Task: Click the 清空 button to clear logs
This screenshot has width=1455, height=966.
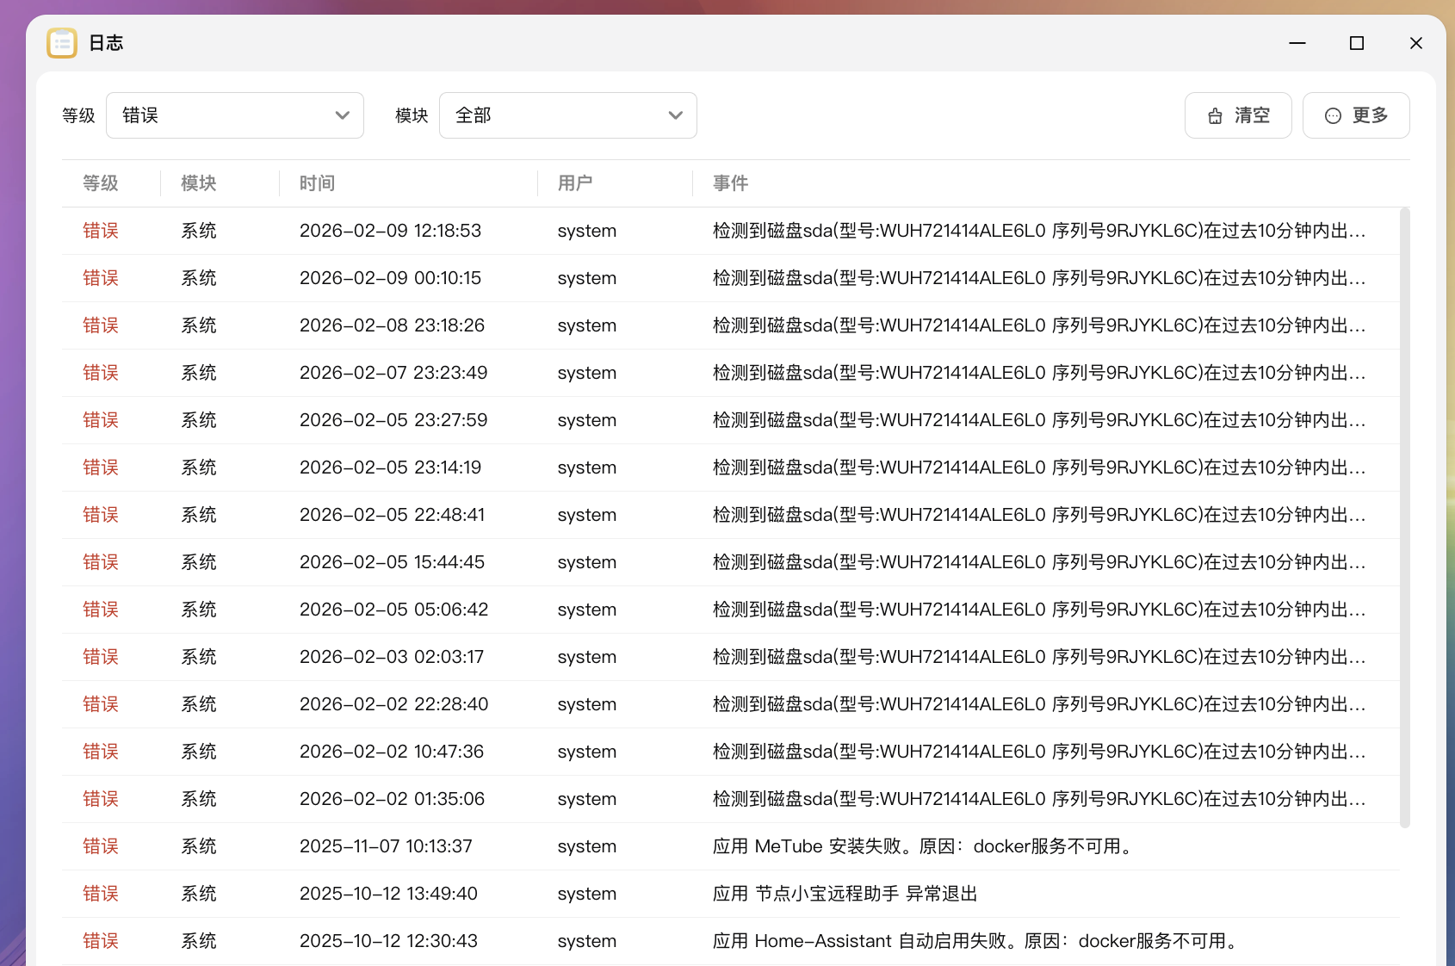Action: tap(1237, 115)
